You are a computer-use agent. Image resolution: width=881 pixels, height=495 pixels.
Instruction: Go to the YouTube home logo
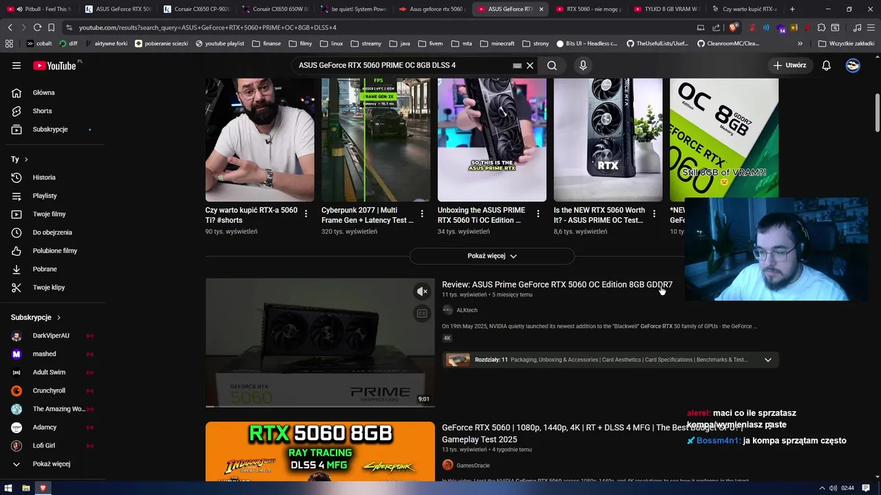pyautogui.click(x=54, y=65)
